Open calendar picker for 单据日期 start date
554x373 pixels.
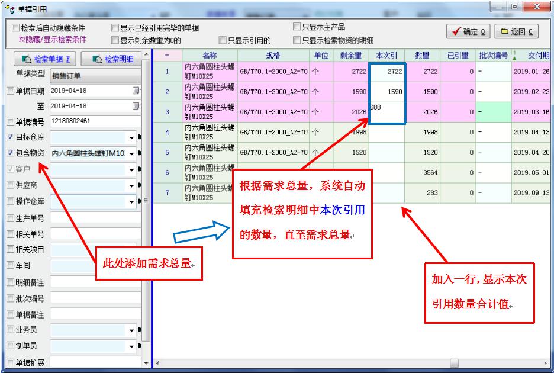pos(136,91)
